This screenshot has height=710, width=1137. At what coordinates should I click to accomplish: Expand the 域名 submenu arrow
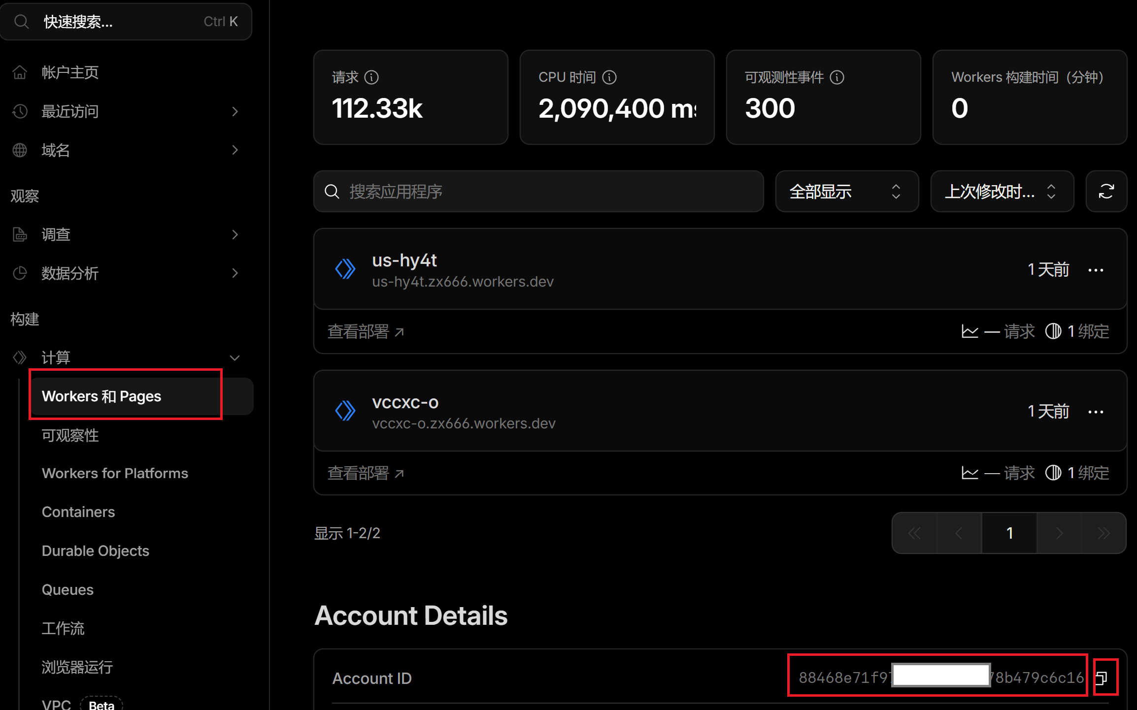[235, 150]
